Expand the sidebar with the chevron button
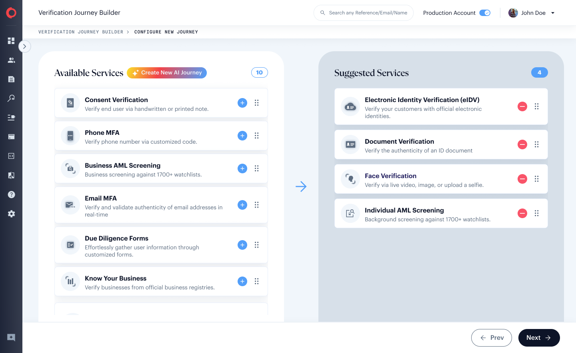Screen dimensions: 576x353 25,46
